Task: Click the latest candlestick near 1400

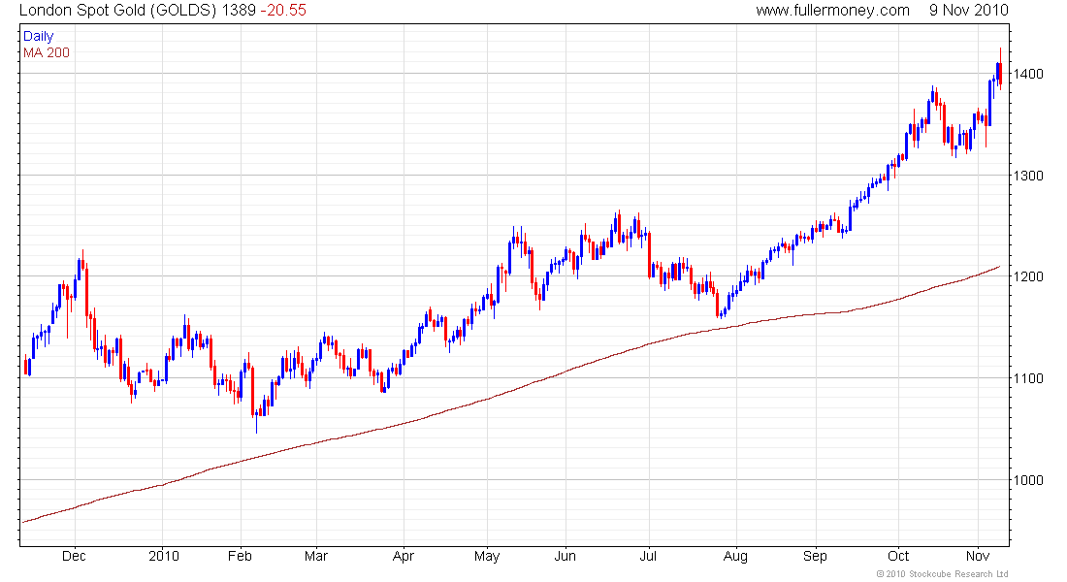Action: [x=1000, y=70]
